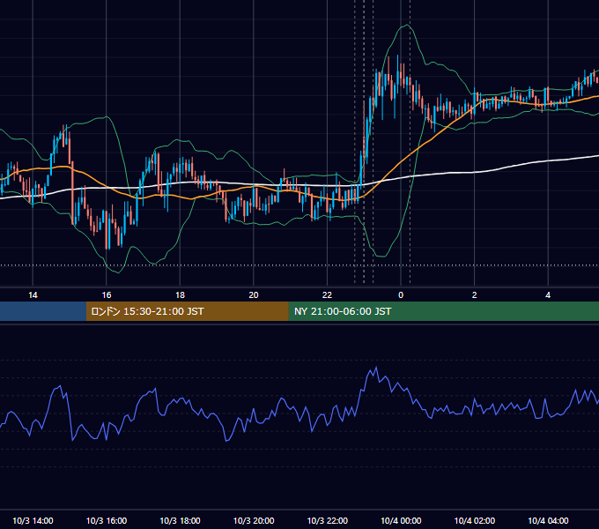Viewport: 599px width, 529px height.
Task: Click the 10/4 04:00 label on indicator axis
Action: (548, 520)
